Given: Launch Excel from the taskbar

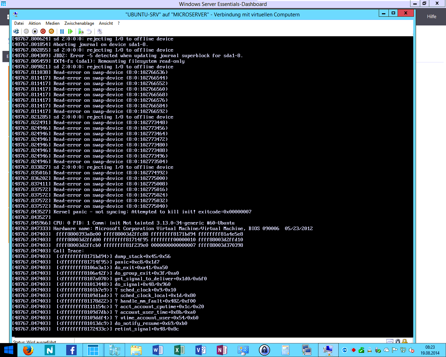Looking at the screenshot, I should (x=179, y=350).
